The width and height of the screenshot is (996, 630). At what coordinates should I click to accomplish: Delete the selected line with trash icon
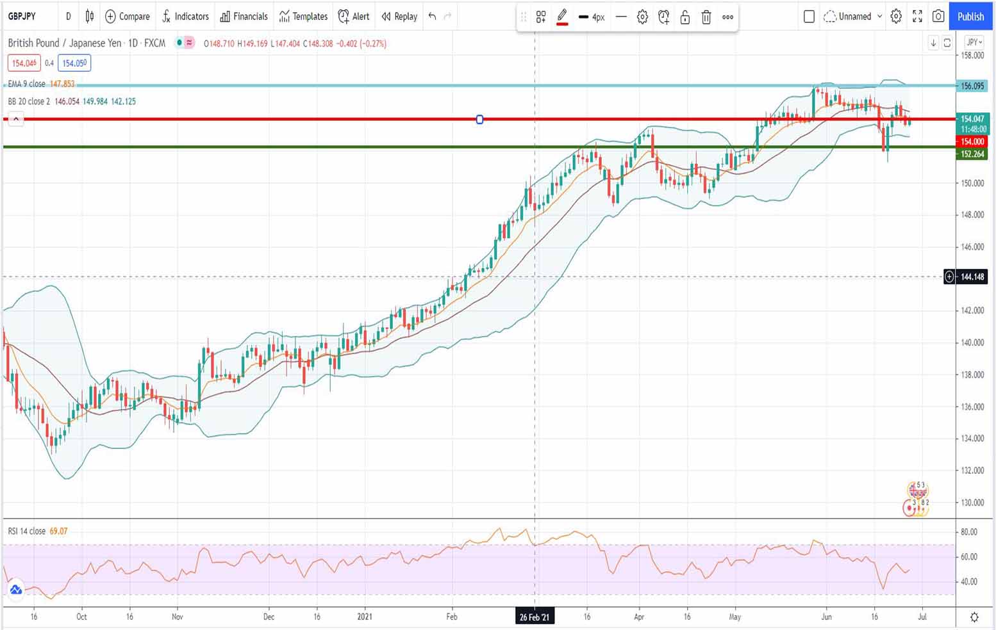coord(706,17)
